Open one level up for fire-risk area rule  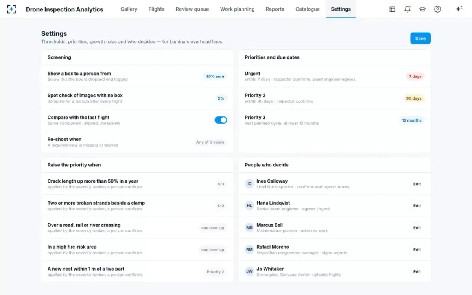[x=212, y=250]
